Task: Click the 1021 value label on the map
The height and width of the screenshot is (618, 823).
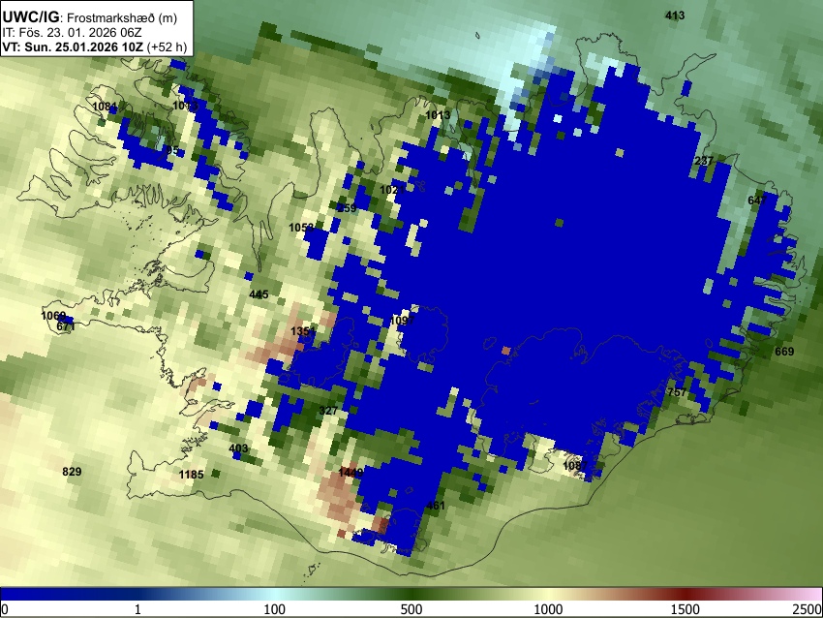Action: pos(392,190)
